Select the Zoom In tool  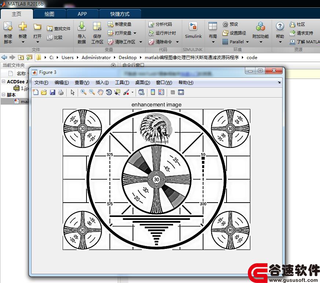click(83, 92)
